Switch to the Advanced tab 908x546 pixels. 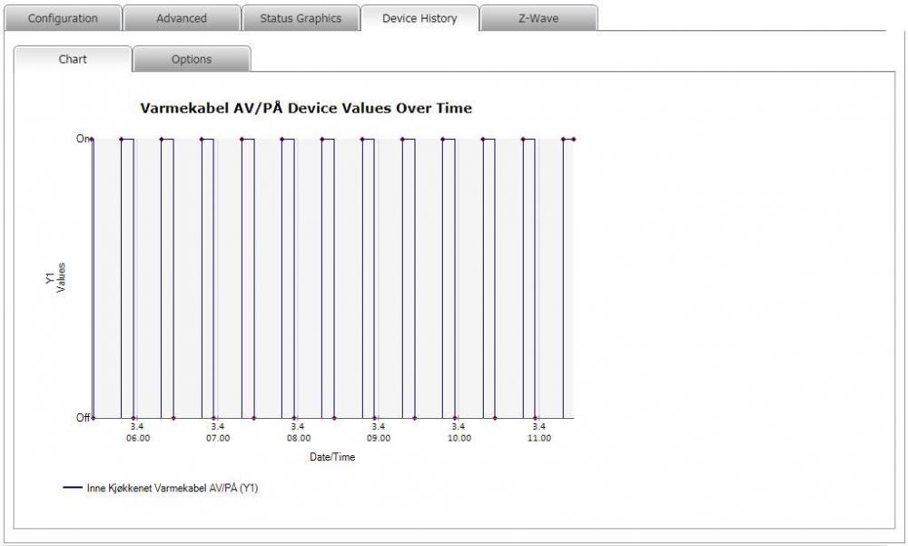[182, 18]
